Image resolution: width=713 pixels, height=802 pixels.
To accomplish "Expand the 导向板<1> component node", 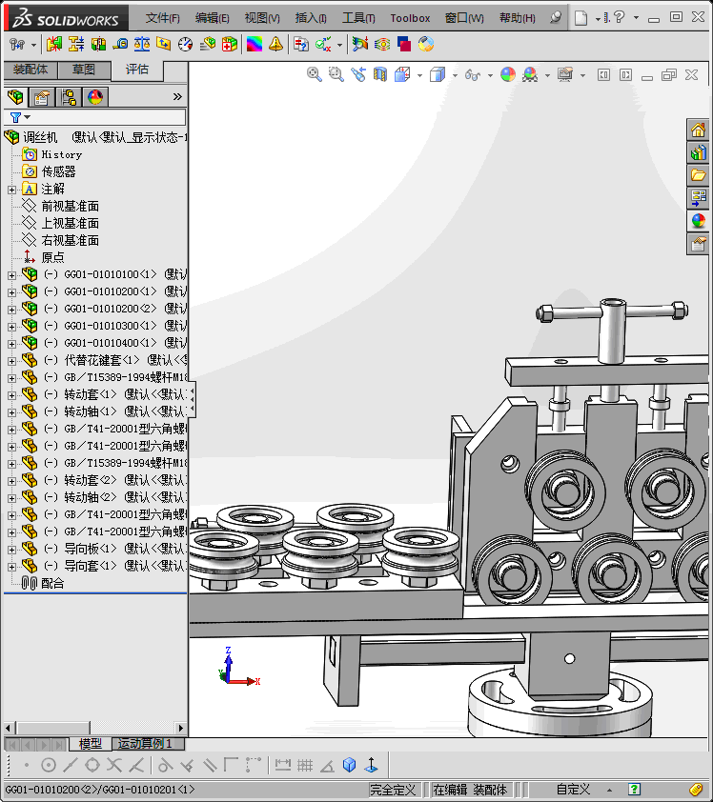I will 11,550.
